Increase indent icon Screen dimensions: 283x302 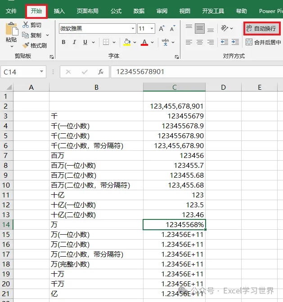tap(235, 42)
